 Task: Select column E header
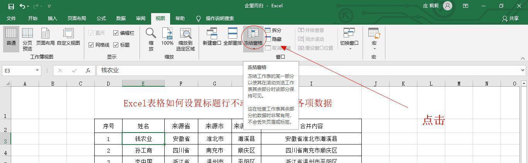click(143, 84)
